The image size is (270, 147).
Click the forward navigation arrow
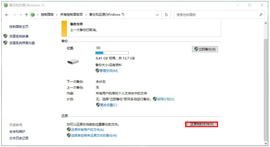(x=15, y=15)
